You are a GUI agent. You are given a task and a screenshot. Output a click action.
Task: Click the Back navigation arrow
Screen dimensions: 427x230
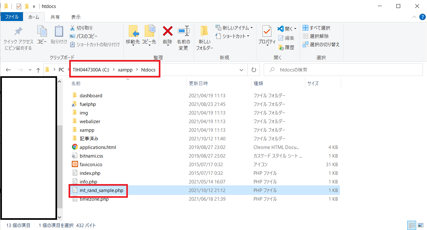pyautogui.click(x=8, y=70)
